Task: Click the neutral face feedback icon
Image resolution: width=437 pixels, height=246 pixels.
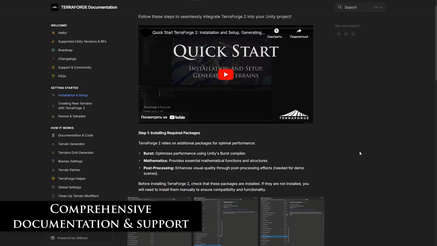Action: (x=346, y=34)
